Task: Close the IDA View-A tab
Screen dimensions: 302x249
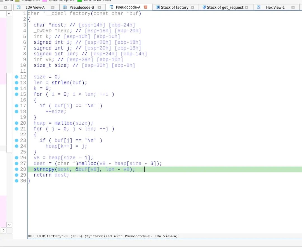Action: pos(53,8)
